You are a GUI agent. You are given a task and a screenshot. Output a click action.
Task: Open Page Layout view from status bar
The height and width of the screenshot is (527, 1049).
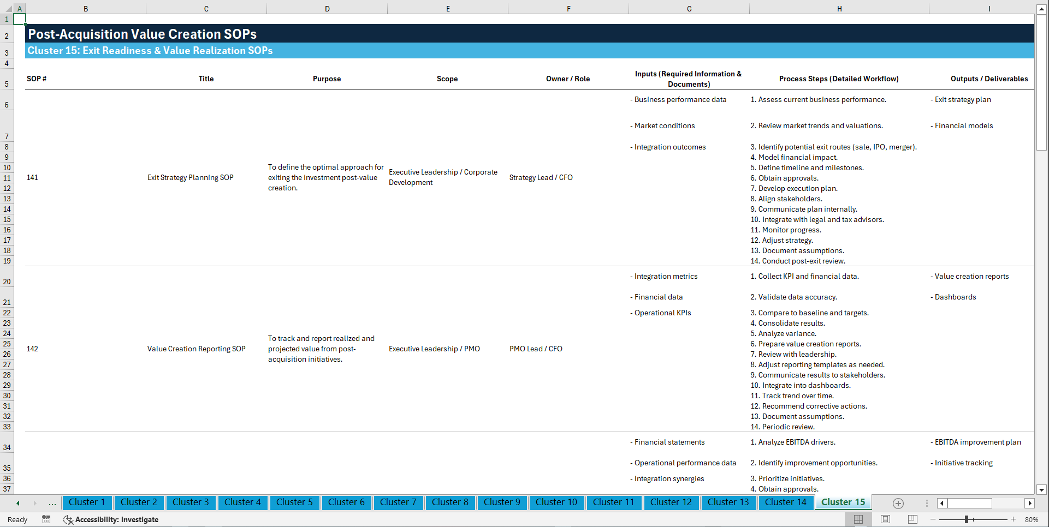point(885,519)
